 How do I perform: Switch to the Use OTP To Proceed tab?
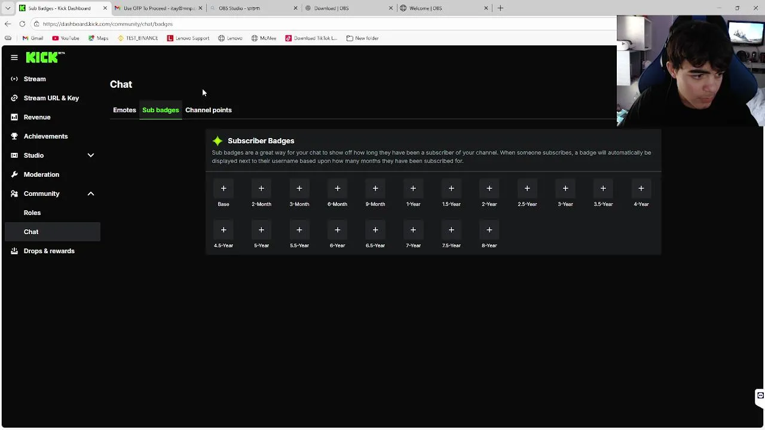[x=158, y=8]
